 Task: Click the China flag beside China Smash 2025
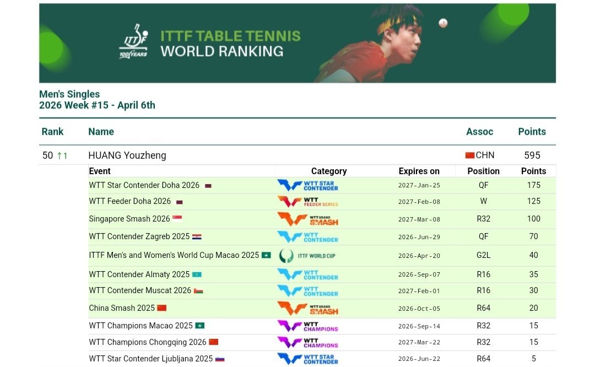tap(162, 308)
